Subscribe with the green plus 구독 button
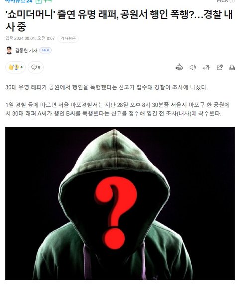239x284 pixels. (x=44, y=1)
